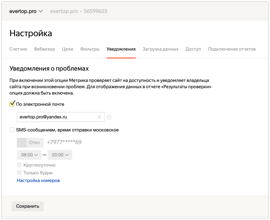
Task: Select the Фильтры tab
Action: point(90,49)
